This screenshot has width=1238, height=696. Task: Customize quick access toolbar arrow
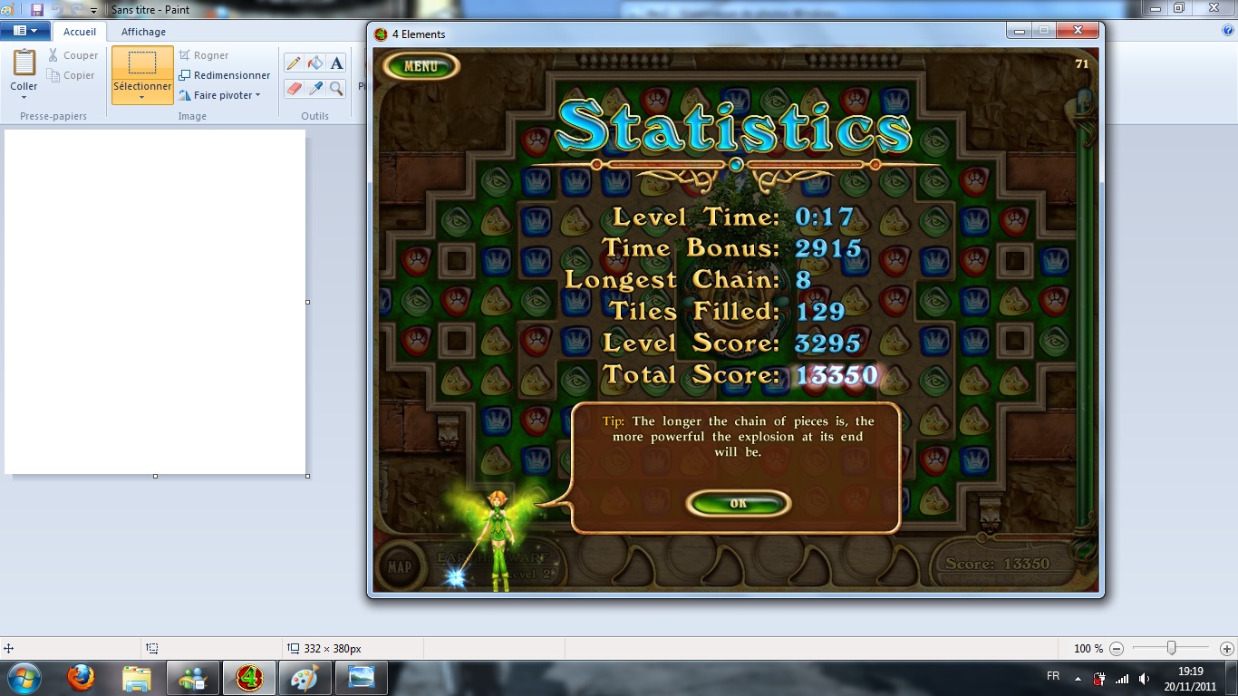coord(94,11)
